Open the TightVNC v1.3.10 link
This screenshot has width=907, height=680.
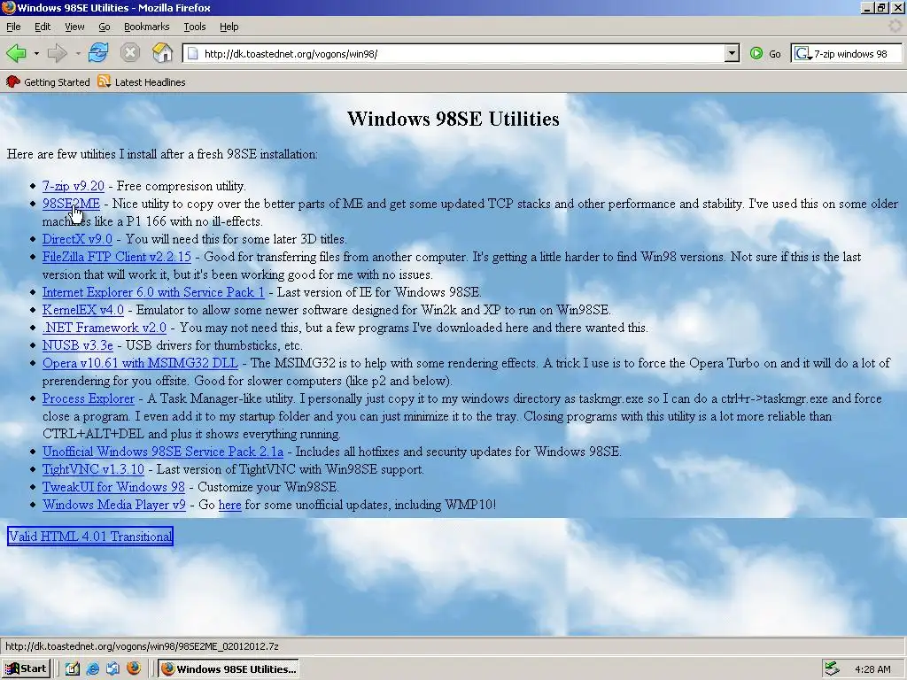93,469
